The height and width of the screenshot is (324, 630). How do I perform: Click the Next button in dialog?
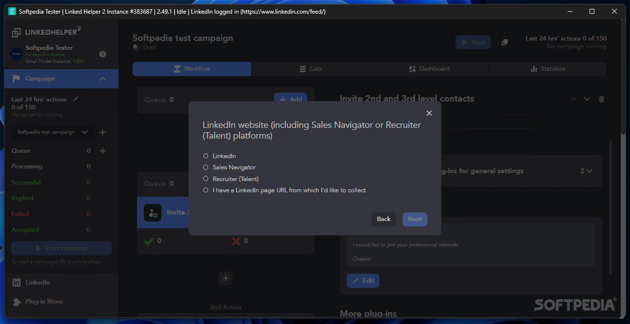415,219
